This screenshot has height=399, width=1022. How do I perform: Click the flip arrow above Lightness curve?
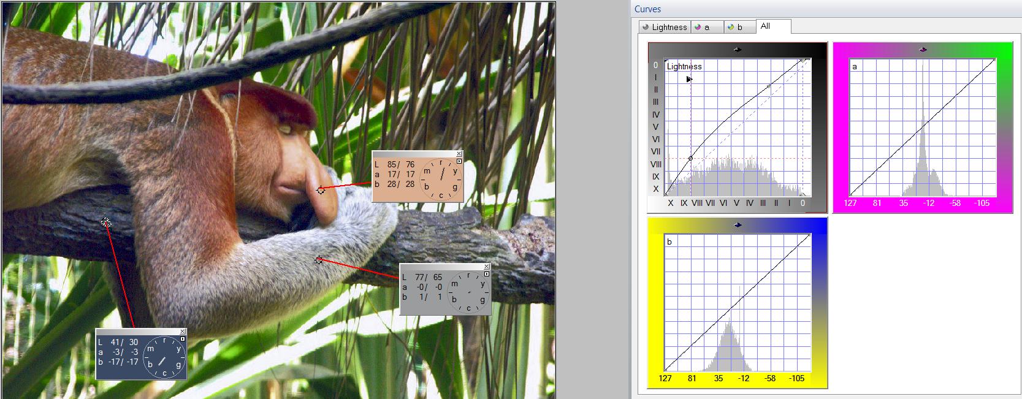738,50
